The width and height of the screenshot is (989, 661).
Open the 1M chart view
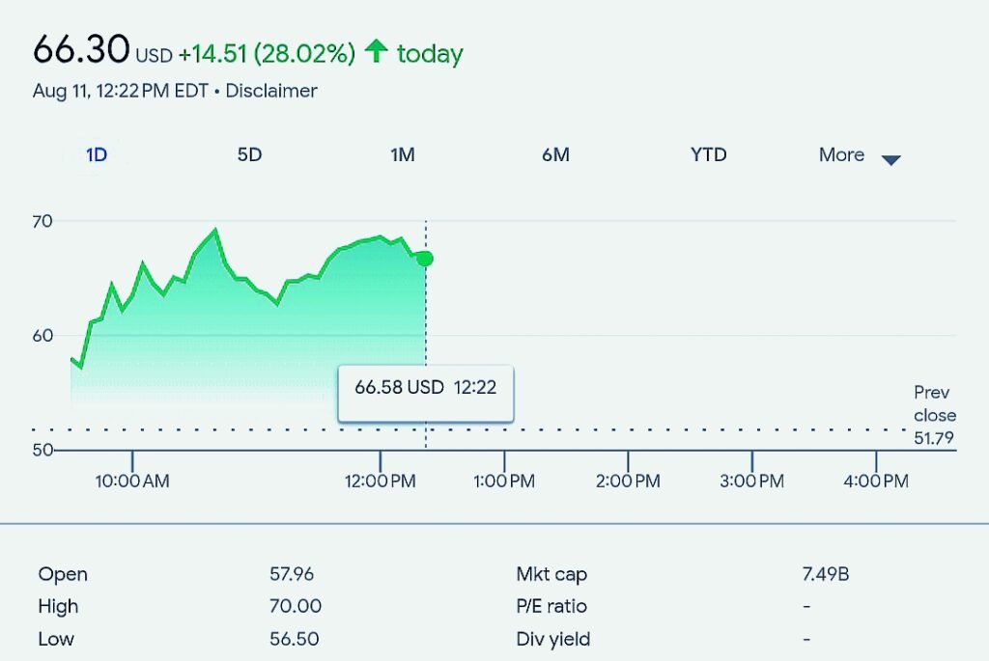pos(403,155)
